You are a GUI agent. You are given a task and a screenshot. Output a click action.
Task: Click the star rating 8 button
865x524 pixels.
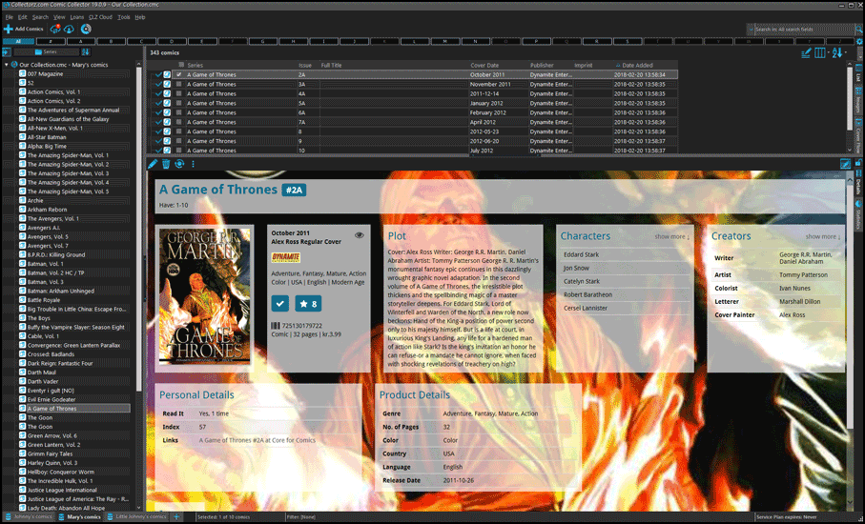[x=308, y=304]
